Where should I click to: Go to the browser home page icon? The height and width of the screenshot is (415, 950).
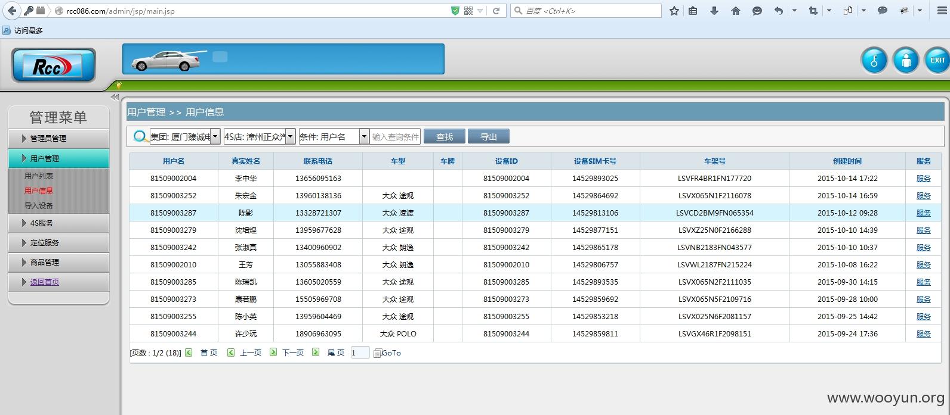coord(735,11)
